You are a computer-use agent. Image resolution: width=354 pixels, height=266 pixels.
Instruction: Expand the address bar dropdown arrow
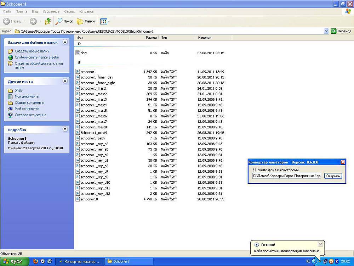coord(326,31)
